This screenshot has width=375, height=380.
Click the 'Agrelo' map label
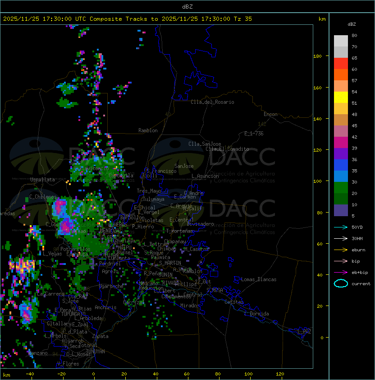tap(110, 271)
